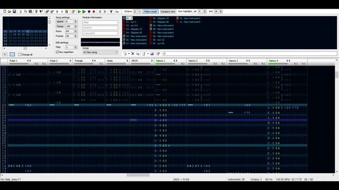Screen dimensions: 339x190
Task: Clone the selected instrument
Action: 138,54
